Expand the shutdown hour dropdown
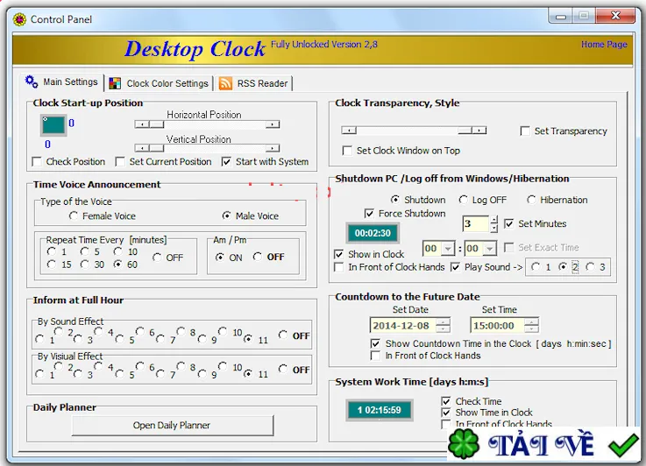 point(448,249)
